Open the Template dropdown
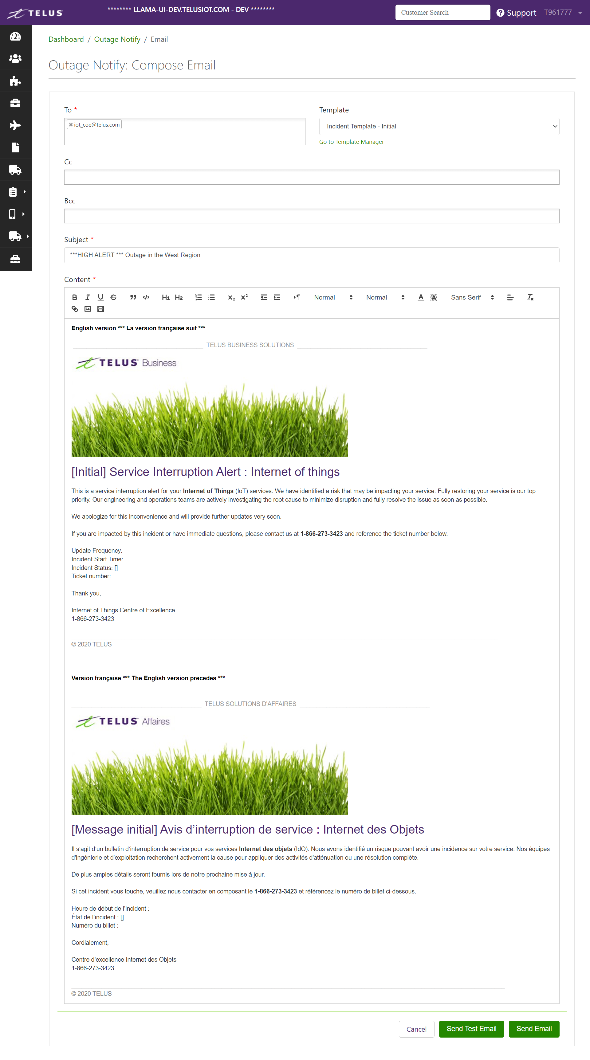 439,126
